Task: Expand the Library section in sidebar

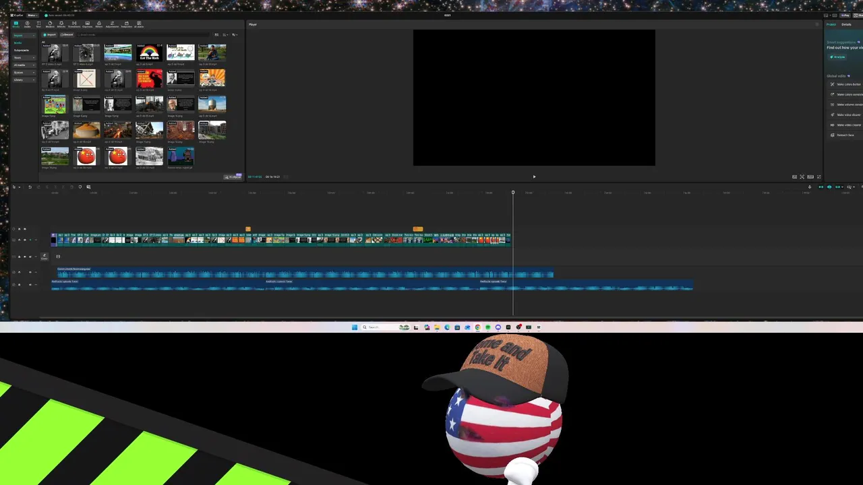Action: pos(24,80)
